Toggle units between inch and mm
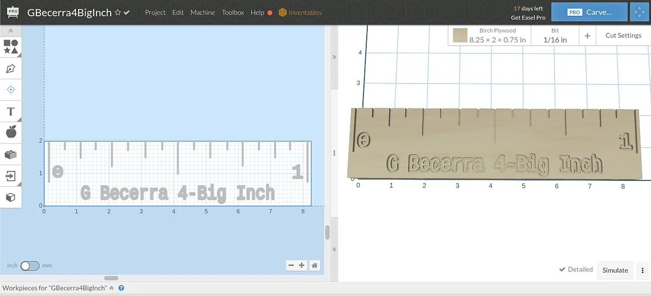The width and height of the screenshot is (651, 296). [x=30, y=266]
